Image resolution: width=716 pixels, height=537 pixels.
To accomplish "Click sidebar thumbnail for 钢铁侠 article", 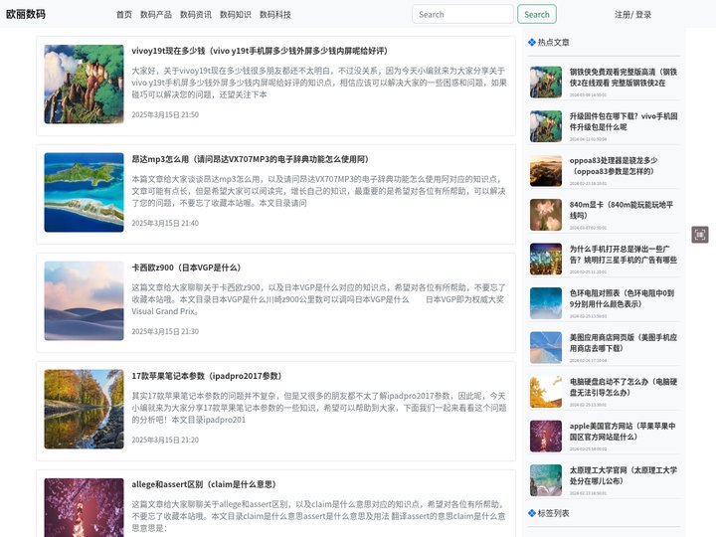I will (x=546, y=83).
